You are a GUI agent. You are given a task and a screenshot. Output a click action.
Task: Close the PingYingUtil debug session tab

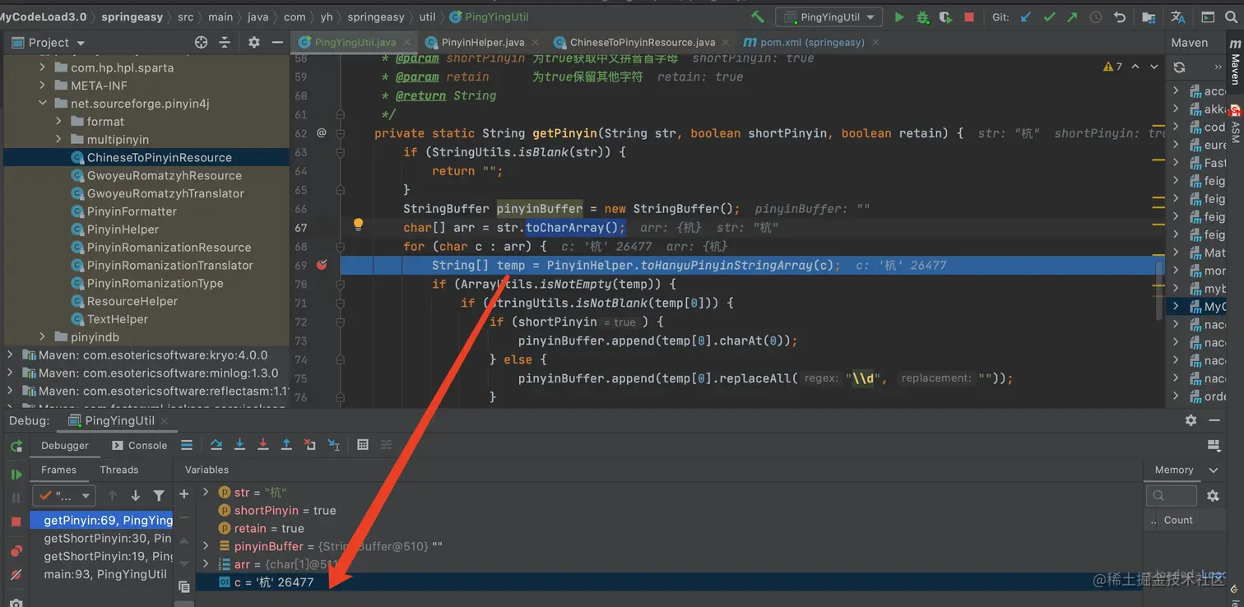(x=165, y=420)
